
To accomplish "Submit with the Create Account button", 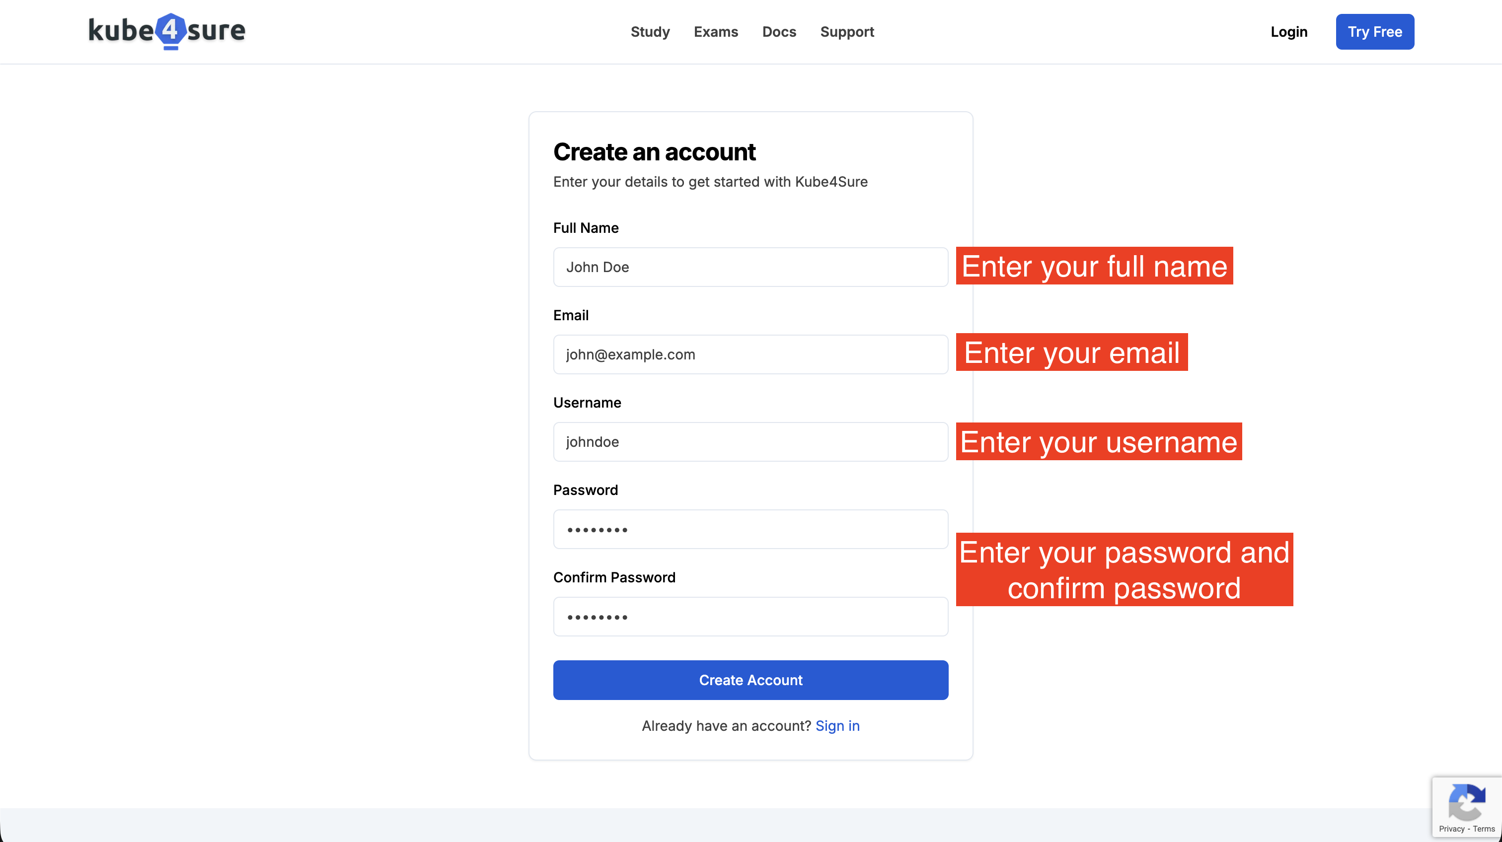I will click(x=751, y=680).
